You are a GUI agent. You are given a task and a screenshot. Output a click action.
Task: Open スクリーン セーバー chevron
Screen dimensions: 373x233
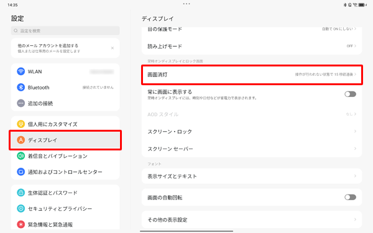click(355, 148)
